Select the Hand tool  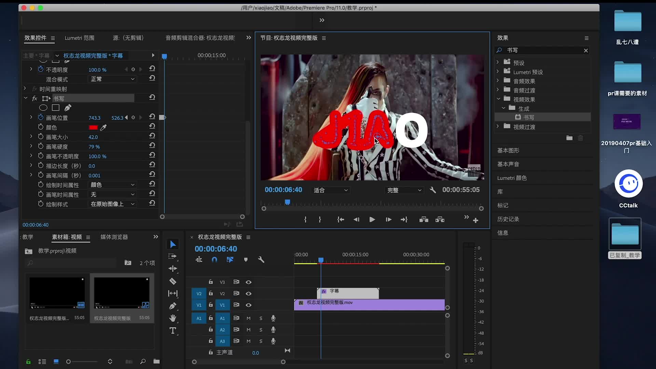[173, 318]
